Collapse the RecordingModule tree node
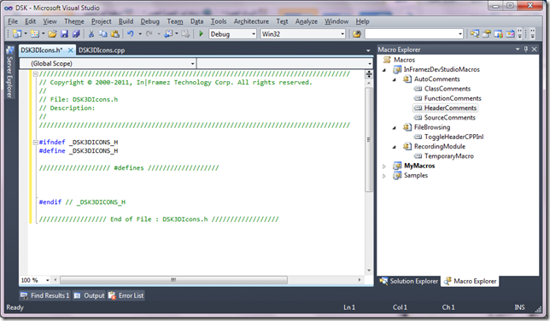 [395, 147]
